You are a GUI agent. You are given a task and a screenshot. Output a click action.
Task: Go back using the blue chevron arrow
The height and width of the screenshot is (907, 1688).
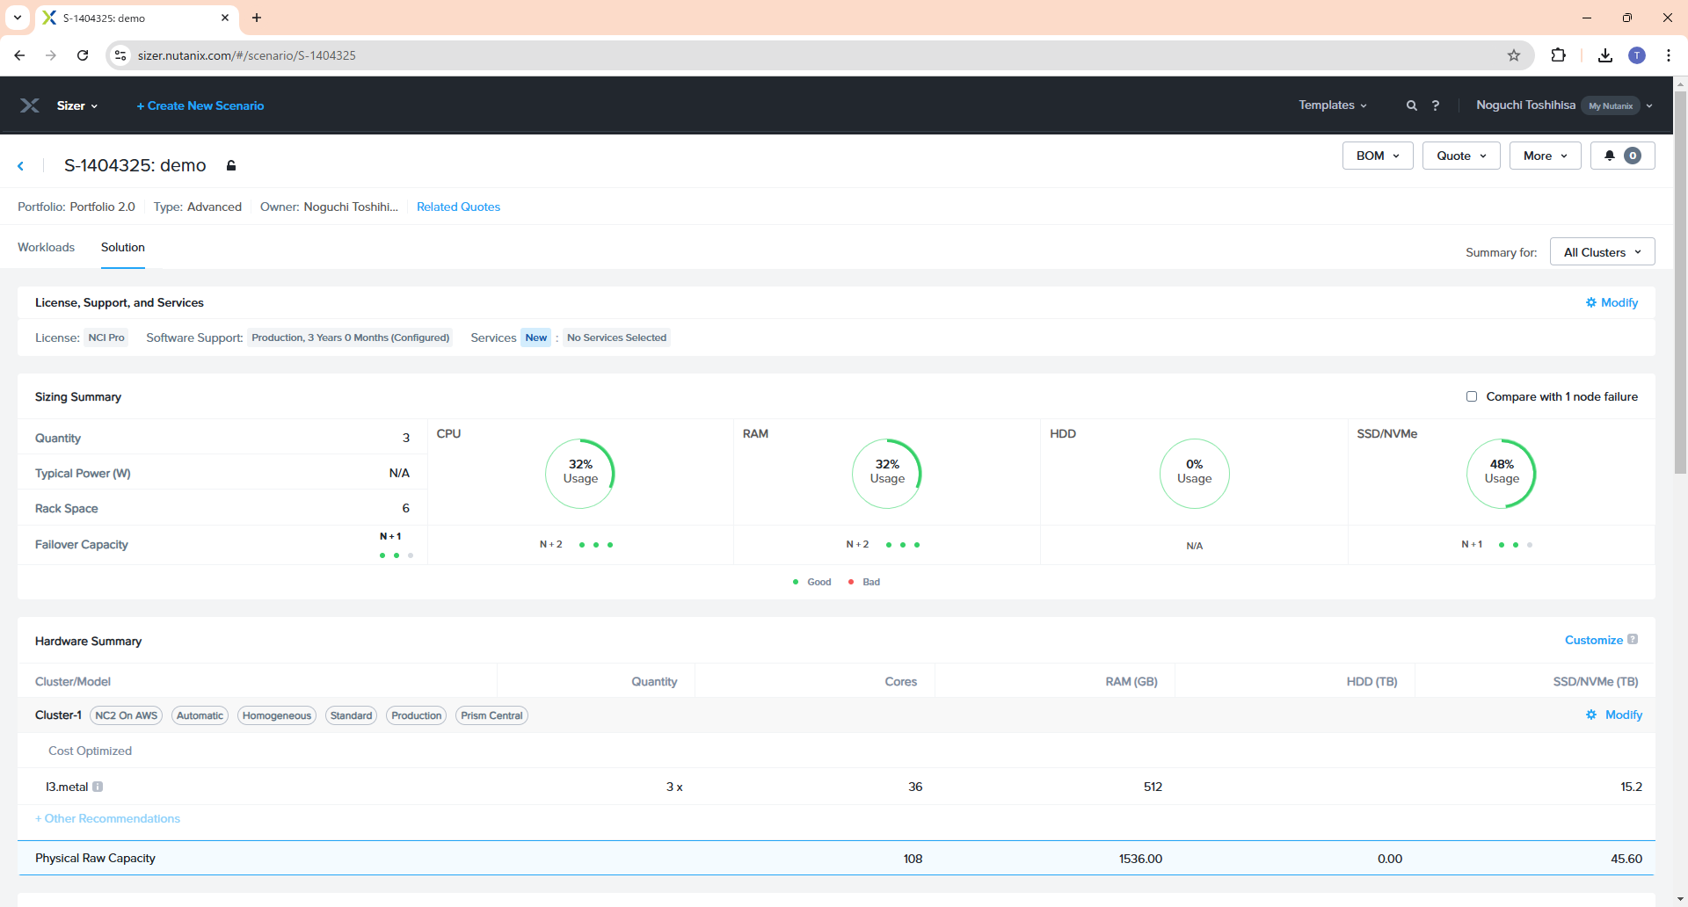click(21, 166)
